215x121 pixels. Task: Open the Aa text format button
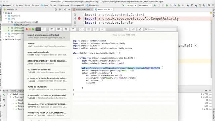(103, 29)
